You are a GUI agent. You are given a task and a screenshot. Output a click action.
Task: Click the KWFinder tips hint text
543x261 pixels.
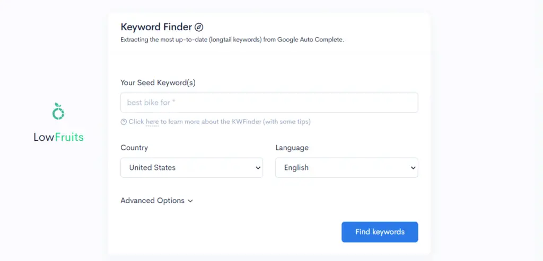tap(220, 122)
